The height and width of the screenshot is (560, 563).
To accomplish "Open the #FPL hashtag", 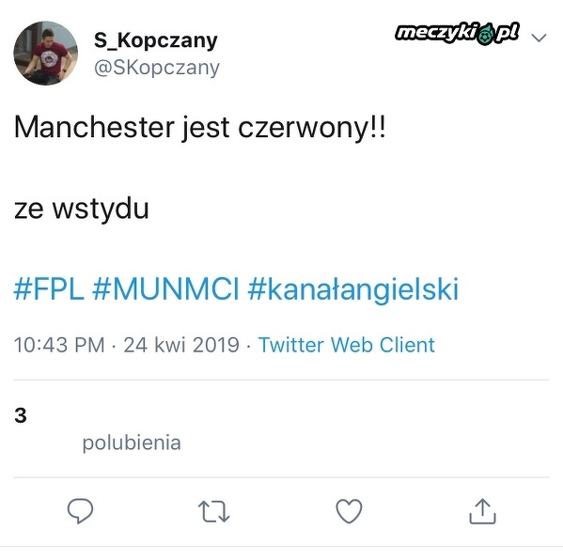I will click(x=49, y=289).
